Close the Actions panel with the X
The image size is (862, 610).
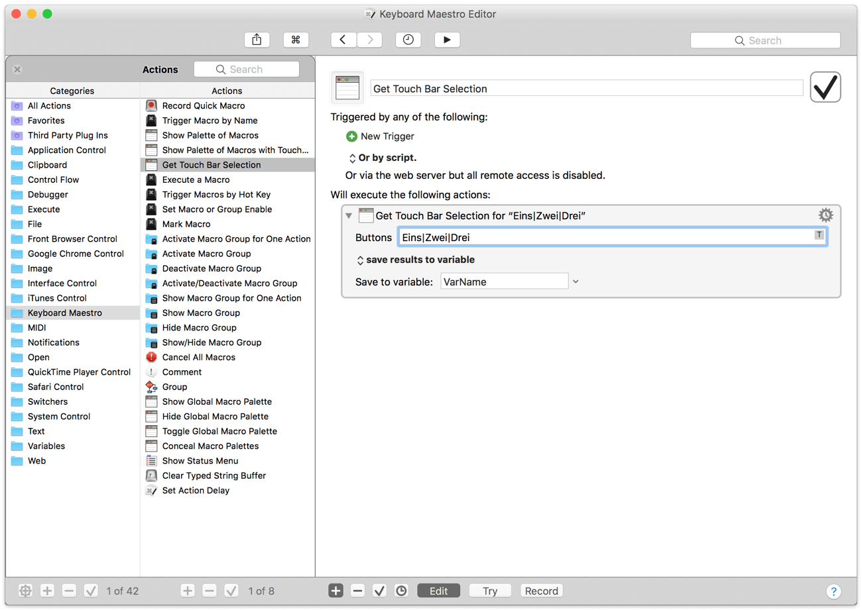click(17, 70)
